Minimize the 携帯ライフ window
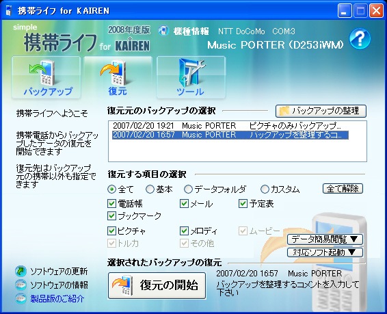The height and width of the screenshot is (314, 387). tap(345, 11)
